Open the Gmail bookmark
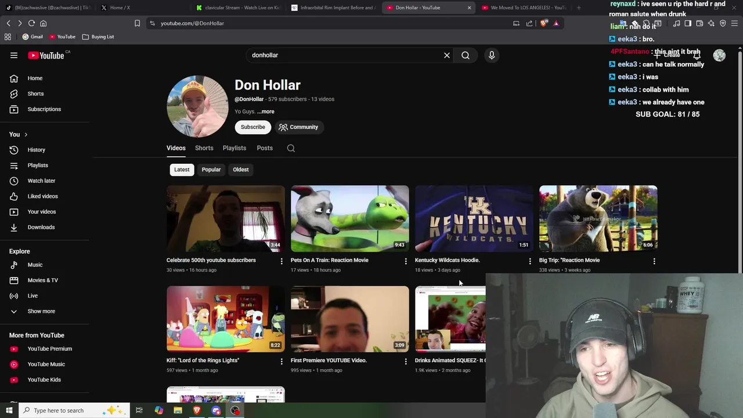This screenshot has height=418, width=743. (33, 37)
